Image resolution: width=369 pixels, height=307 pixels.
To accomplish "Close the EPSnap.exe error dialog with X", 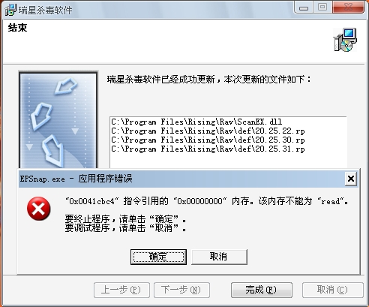I will click(x=351, y=179).
